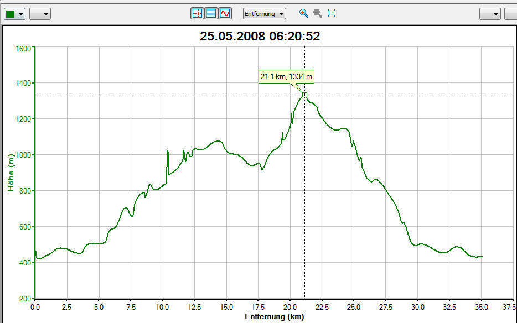
Task: Click the 15.0 distance axis label
Action: (x=226, y=307)
